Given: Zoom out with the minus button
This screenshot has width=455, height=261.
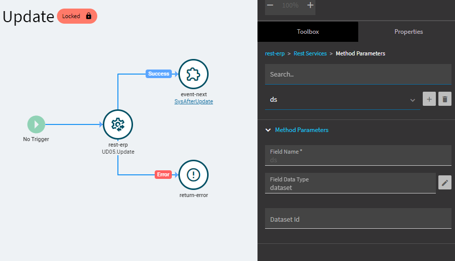Looking at the screenshot, I should (270, 5).
